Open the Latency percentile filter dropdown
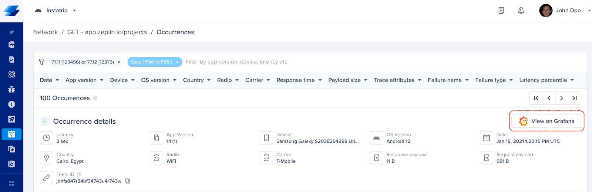 pos(546,80)
